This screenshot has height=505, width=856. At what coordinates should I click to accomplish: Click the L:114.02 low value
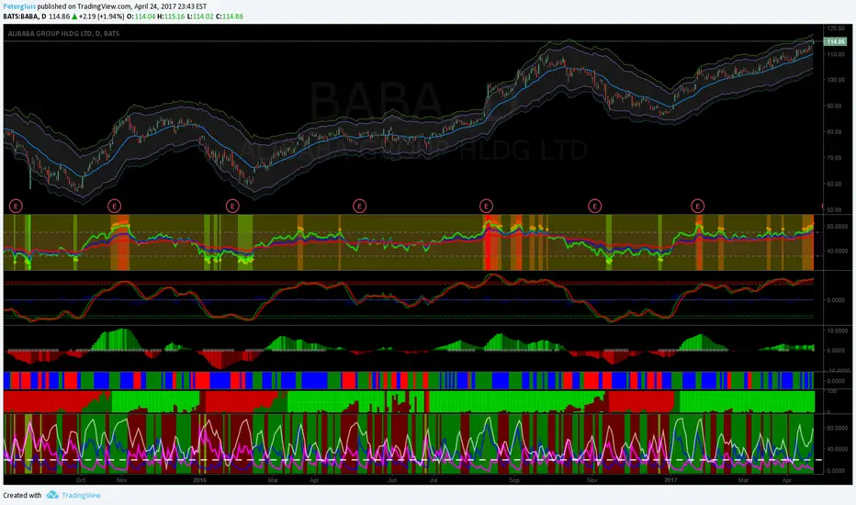200,17
